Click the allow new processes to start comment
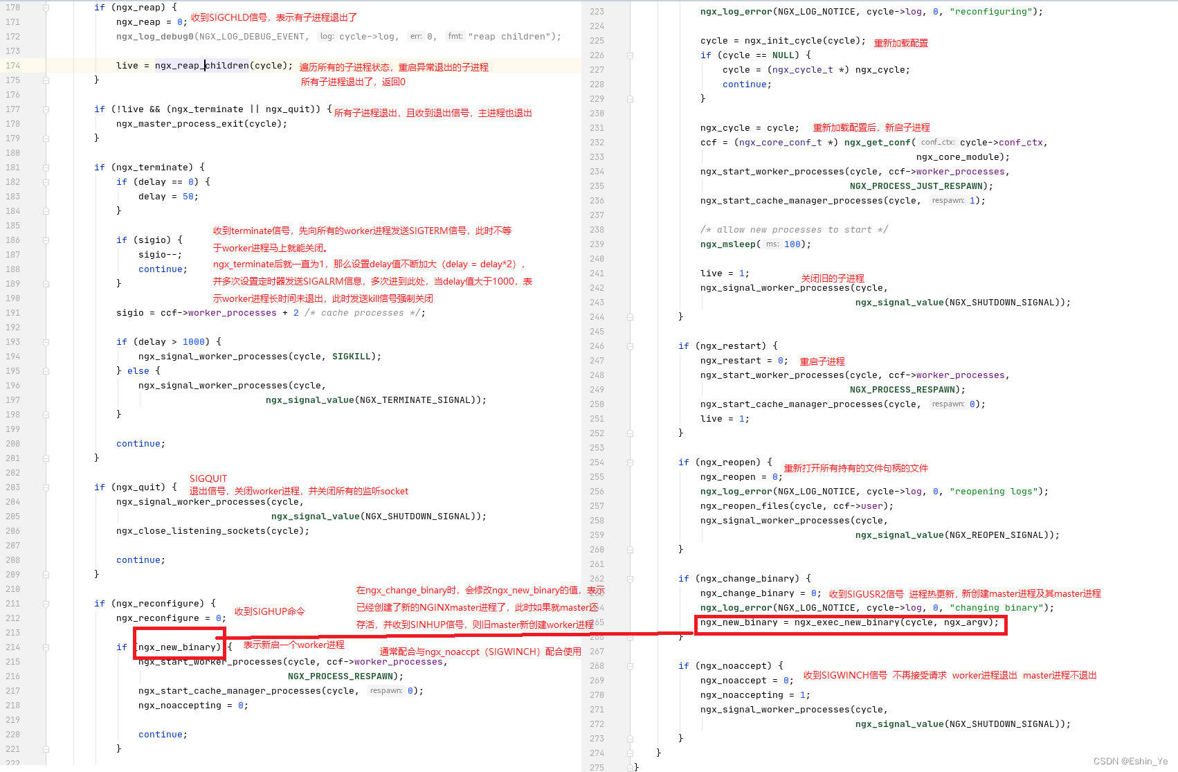Screen dimensions: 1178x772 (x=794, y=230)
